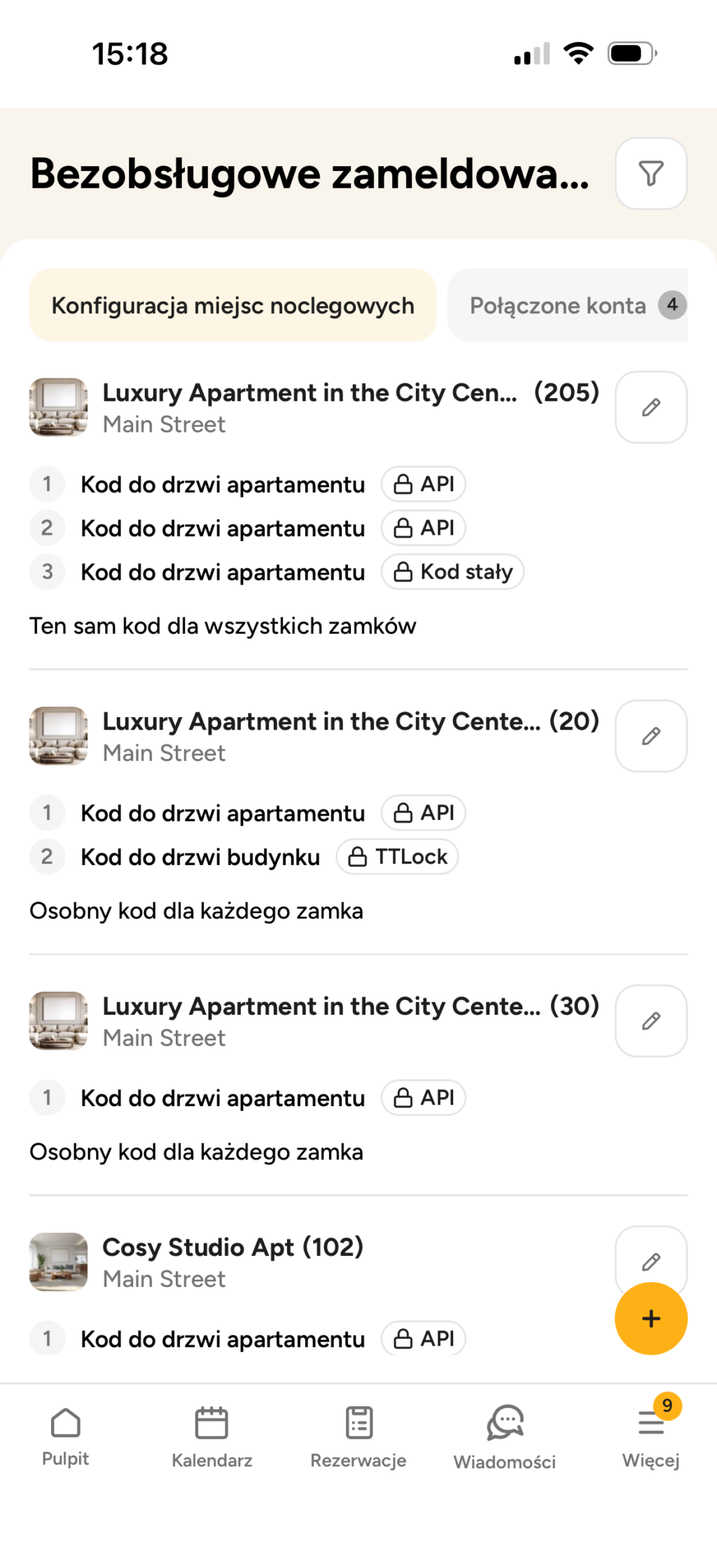Screen dimensions: 717x1556
Task: Open Kalendarz calendar icon
Action: [211, 1437]
